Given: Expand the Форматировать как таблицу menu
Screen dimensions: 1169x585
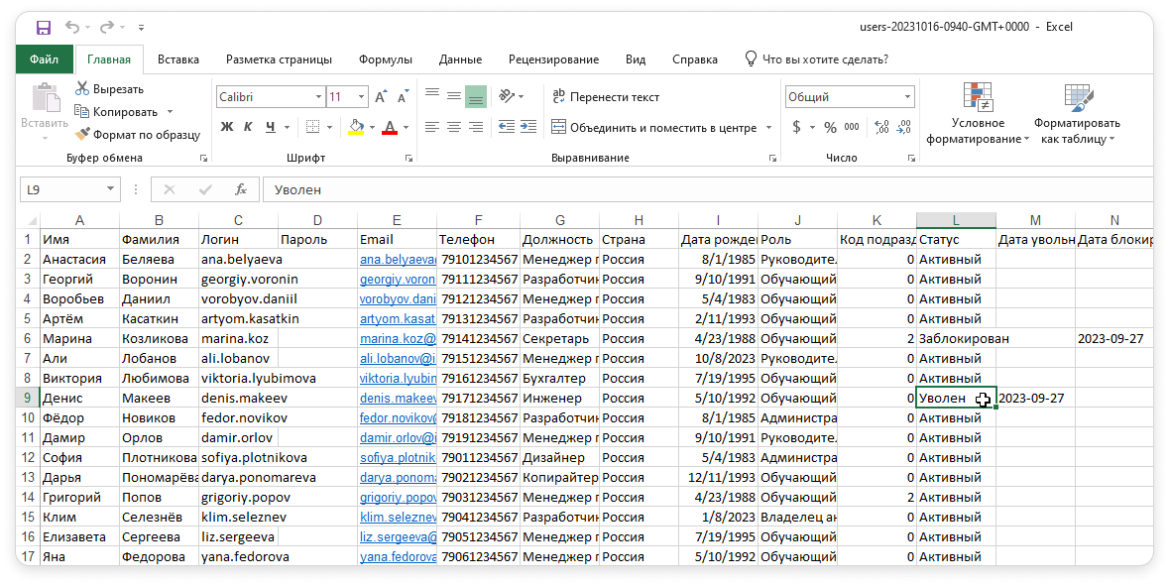Looking at the screenshot, I should pyautogui.click(x=1078, y=114).
